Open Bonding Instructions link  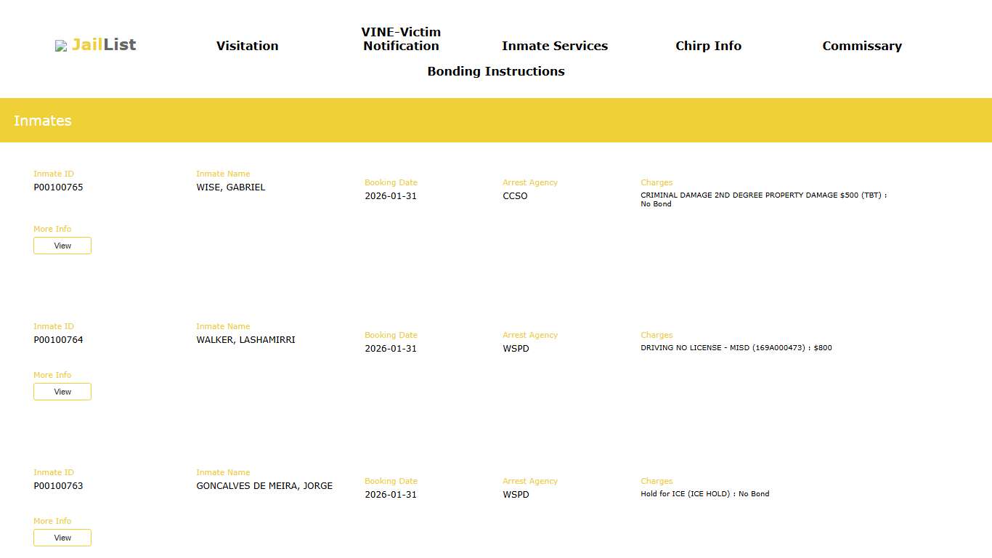point(495,71)
